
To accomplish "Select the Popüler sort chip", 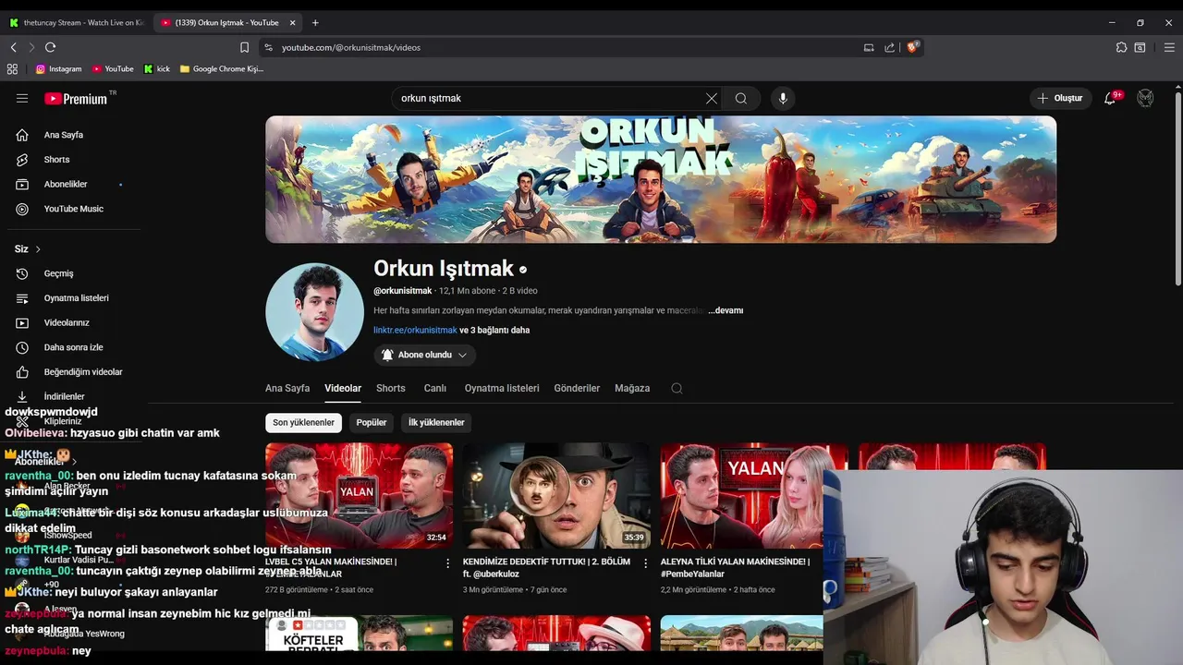I will [372, 422].
